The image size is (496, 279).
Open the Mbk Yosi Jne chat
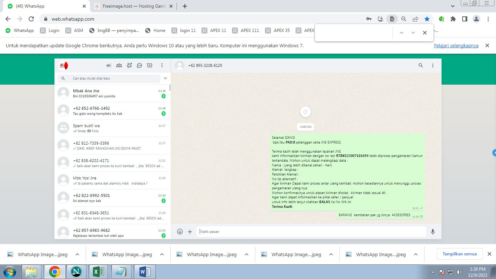coord(112,181)
